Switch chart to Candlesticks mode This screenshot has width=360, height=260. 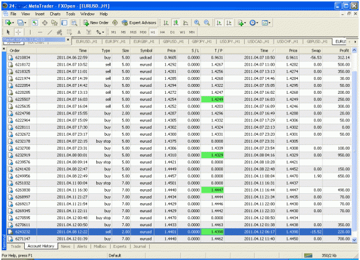[176, 22]
